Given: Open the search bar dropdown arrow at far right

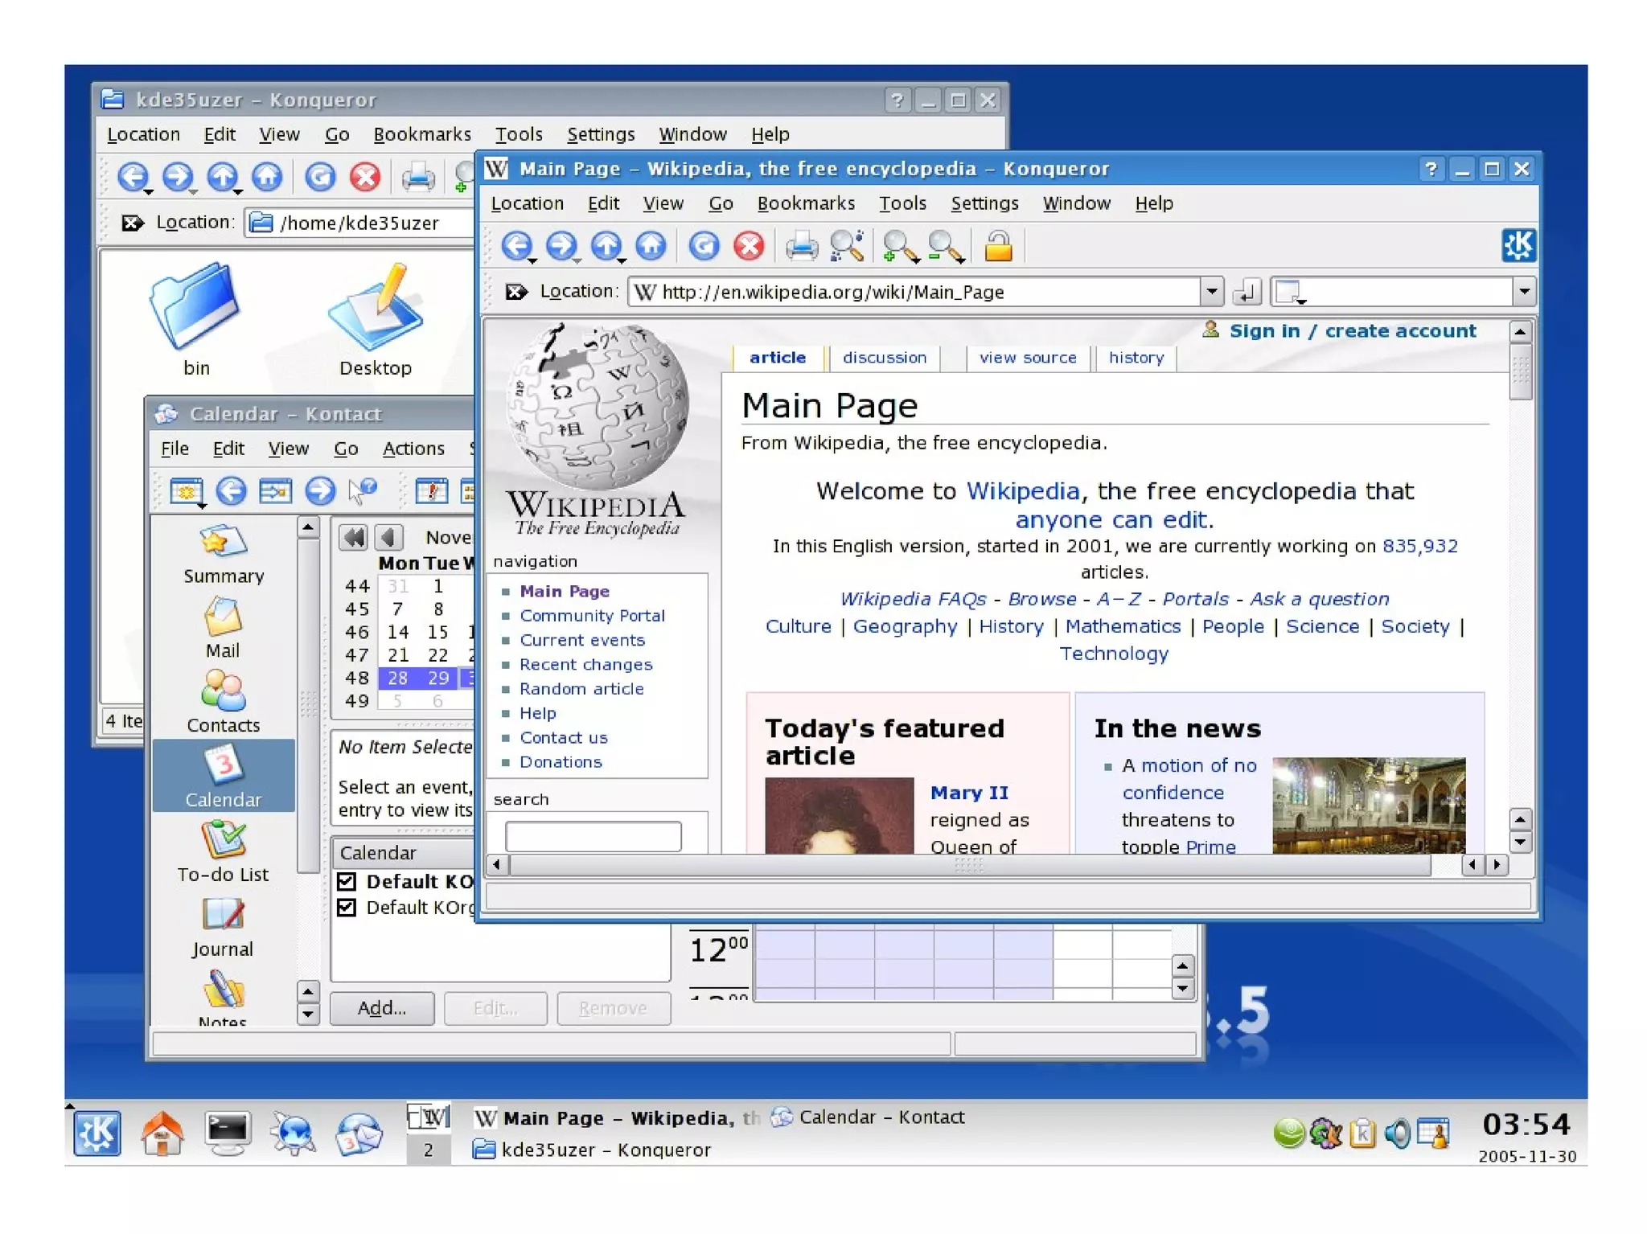Looking at the screenshot, I should click(x=1523, y=291).
